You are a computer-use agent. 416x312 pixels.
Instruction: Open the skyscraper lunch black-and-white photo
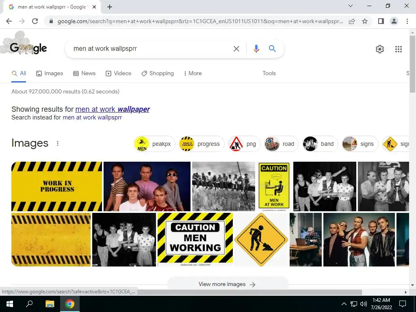pyautogui.click(x=223, y=186)
